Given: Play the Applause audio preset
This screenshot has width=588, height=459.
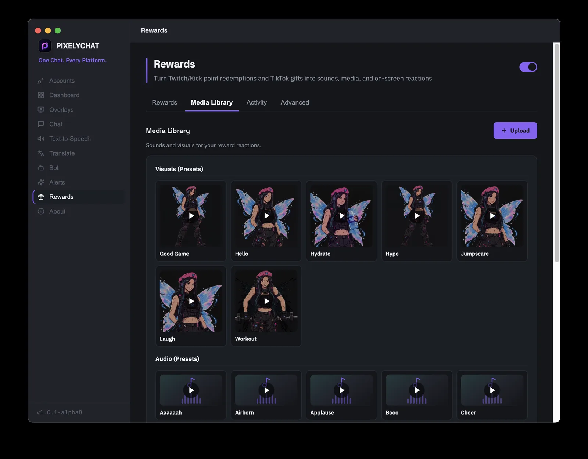Looking at the screenshot, I should (x=342, y=390).
